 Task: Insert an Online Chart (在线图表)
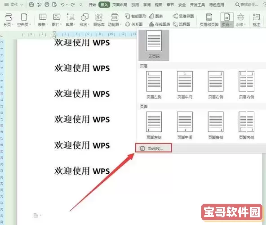click(160, 24)
